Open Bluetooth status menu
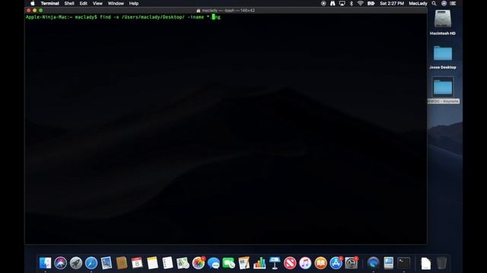Viewport: 487px width, 273px height. [x=352, y=3]
